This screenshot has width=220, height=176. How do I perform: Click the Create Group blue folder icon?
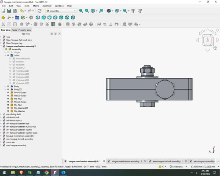click(x=17, y=18)
